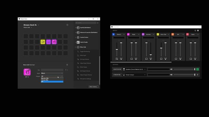Image resolution: width=209 pixels, height=117 pixels.
Task: Choose Stream Mix in Output list
Action: point(52,80)
